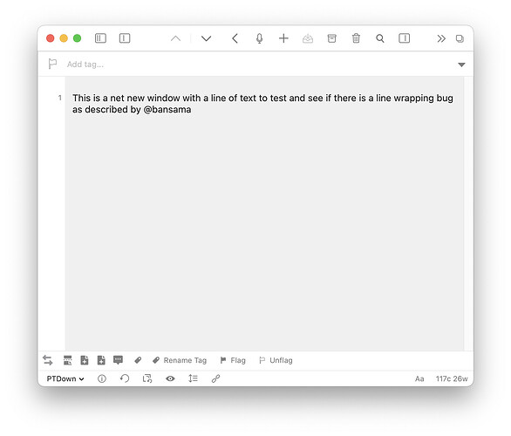Create a new draft with plus icon
This screenshot has width=511, height=436.
pyautogui.click(x=283, y=38)
